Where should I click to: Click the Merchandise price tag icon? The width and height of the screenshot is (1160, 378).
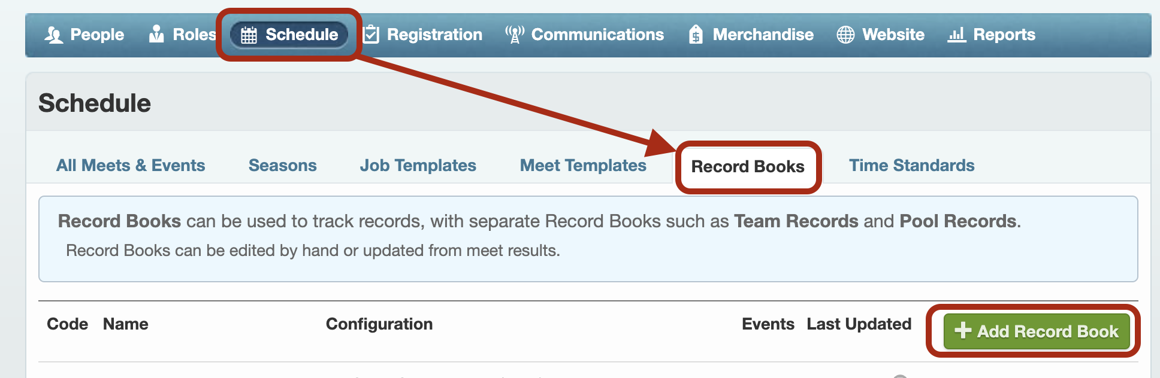[x=696, y=35]
